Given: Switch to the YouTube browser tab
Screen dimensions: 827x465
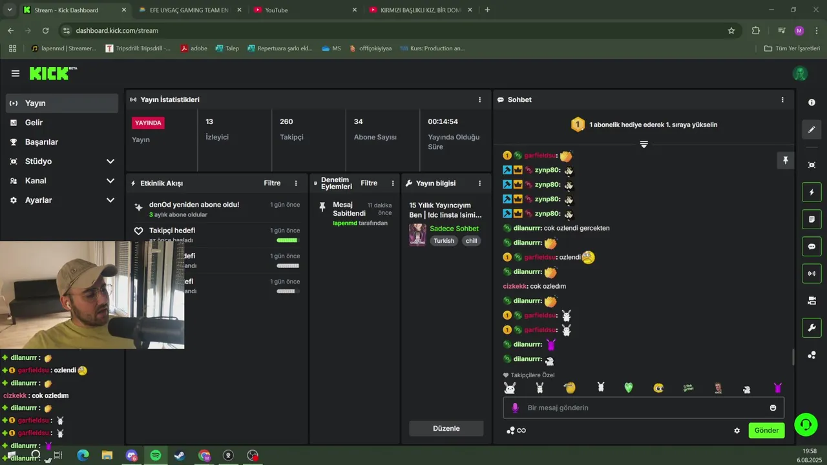Looking at the screenshot, I should (x=304, y=10).
